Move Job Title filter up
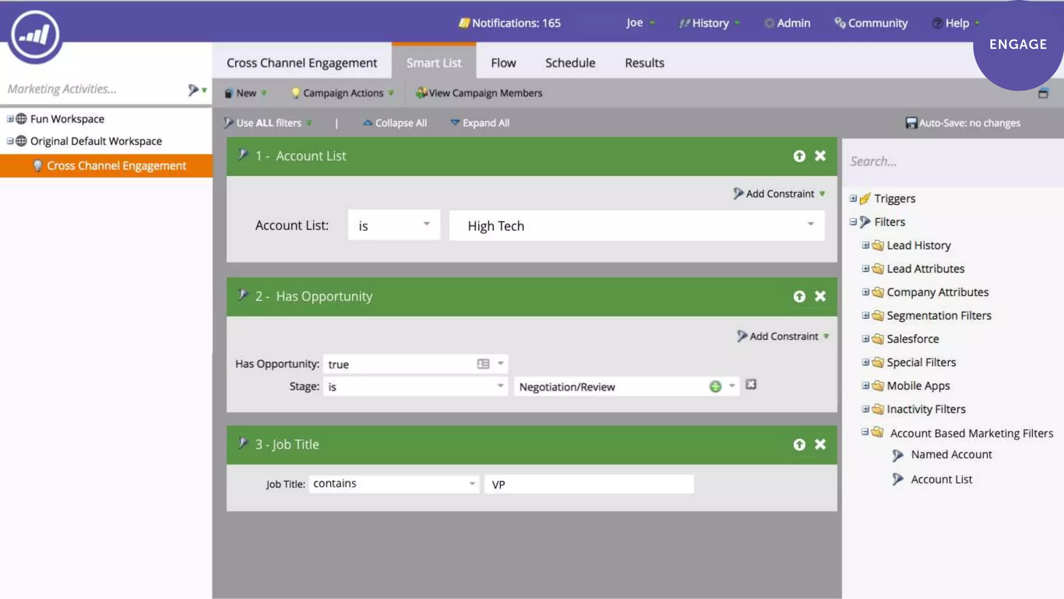The height and width of the screenshot is (599, 1064). (799, 445)
